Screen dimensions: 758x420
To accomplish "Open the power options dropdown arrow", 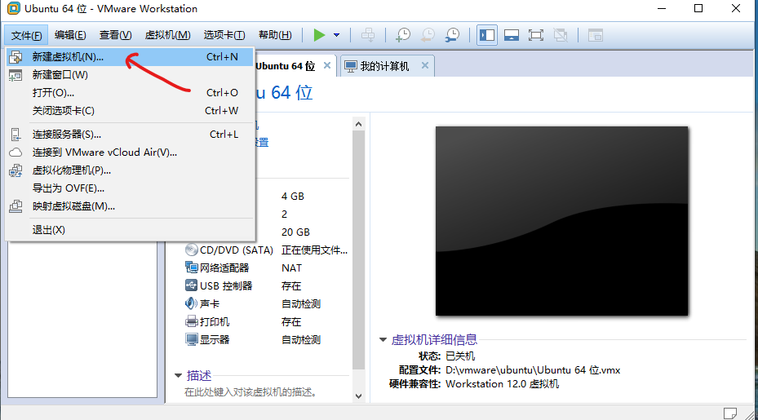I will (336, 35).
